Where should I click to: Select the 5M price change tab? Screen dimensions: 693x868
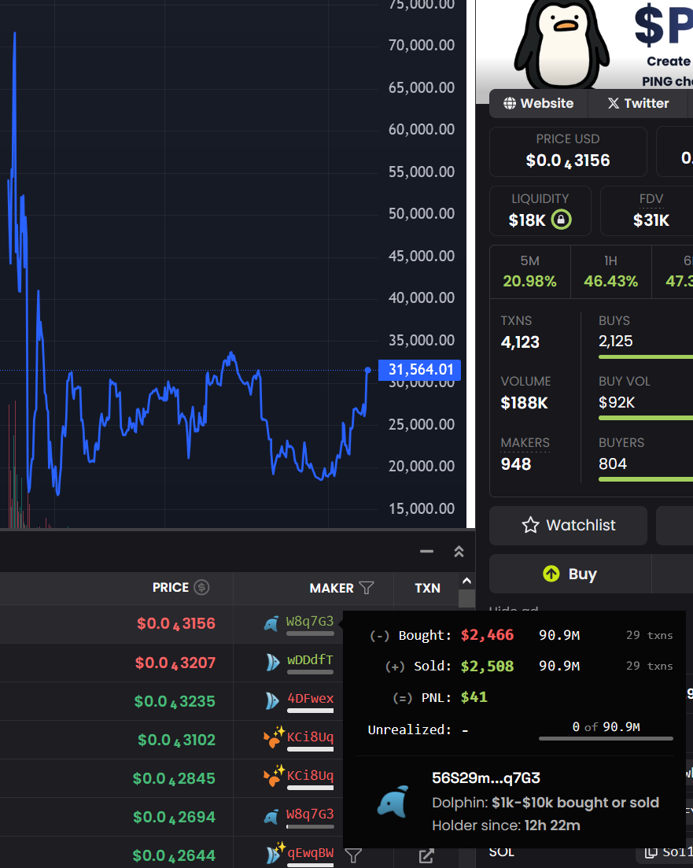coord(529,272)
